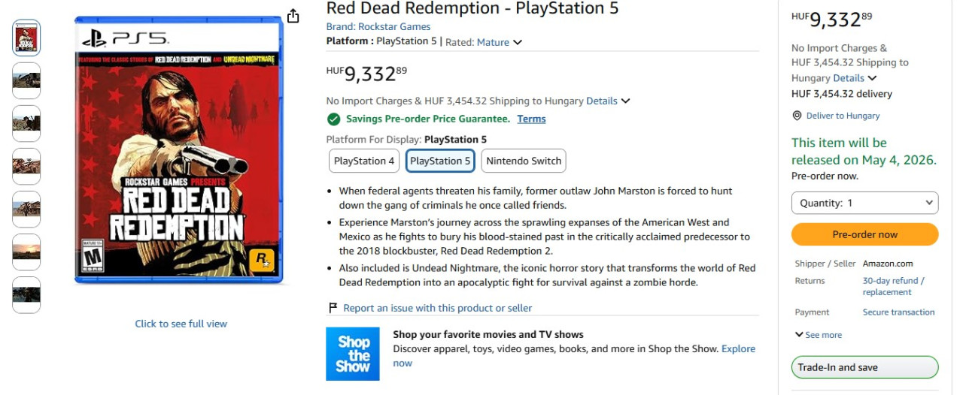963x395 pixels.
Task: Select the second product thumbnail
Action: click(x=26, y=80)
